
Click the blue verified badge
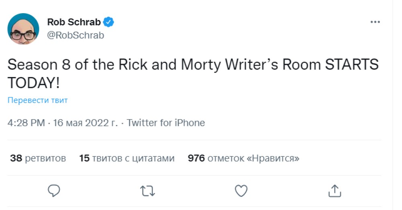(109, 22)
